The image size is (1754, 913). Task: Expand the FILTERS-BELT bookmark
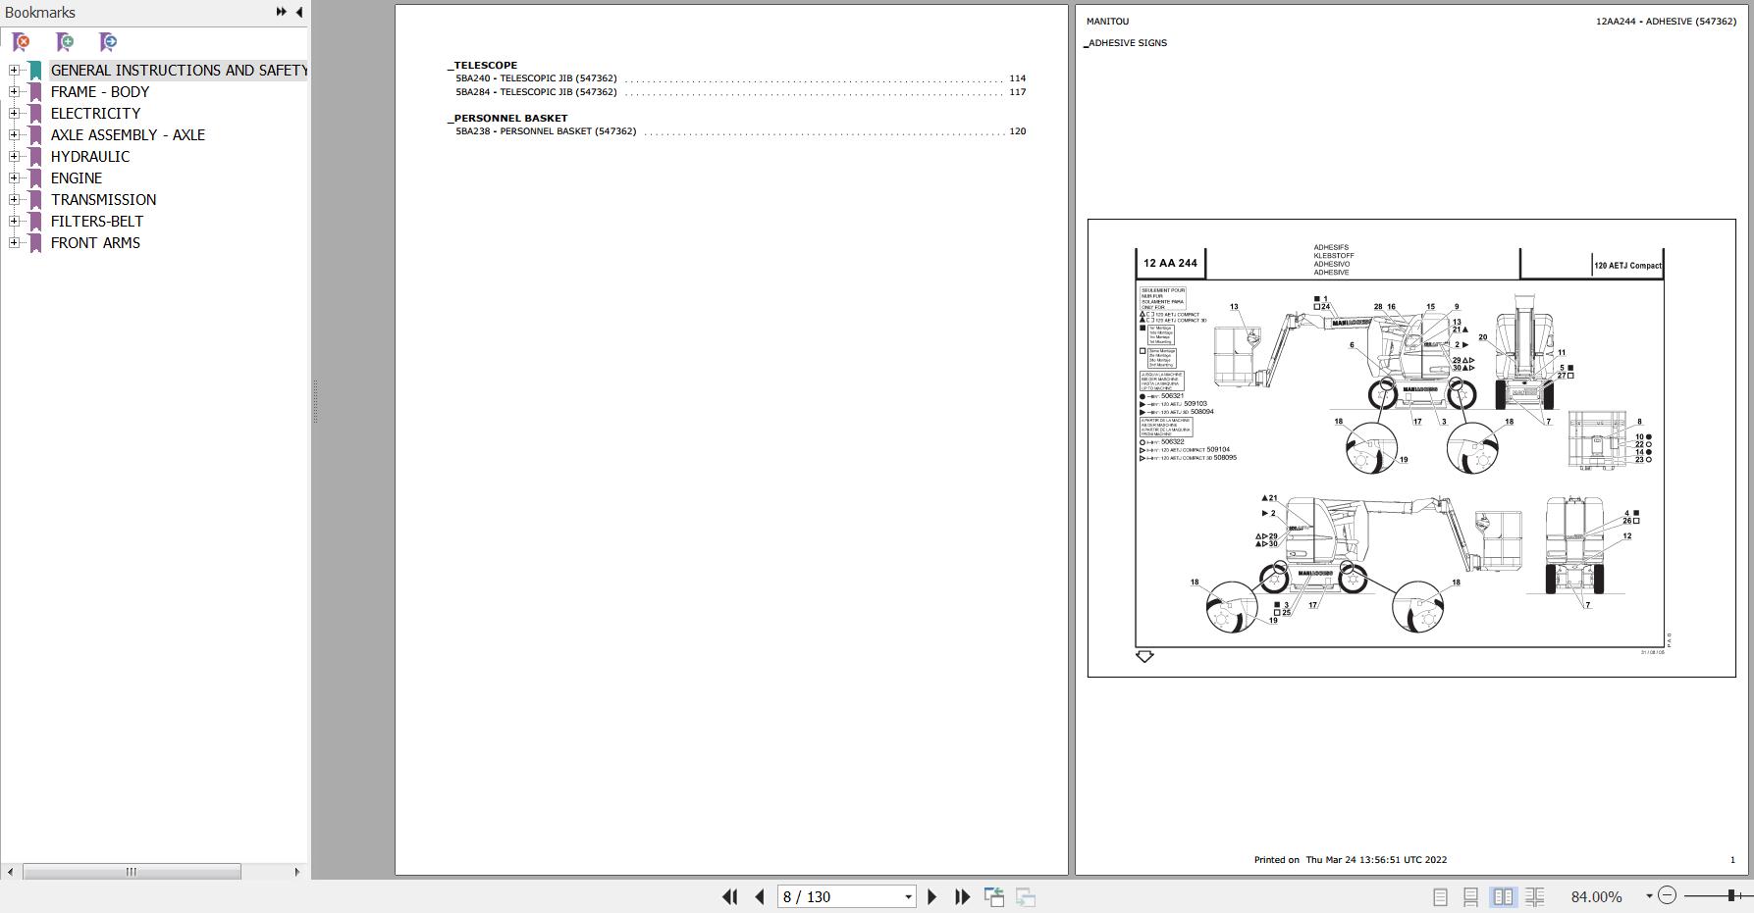(x=14, y=221)
